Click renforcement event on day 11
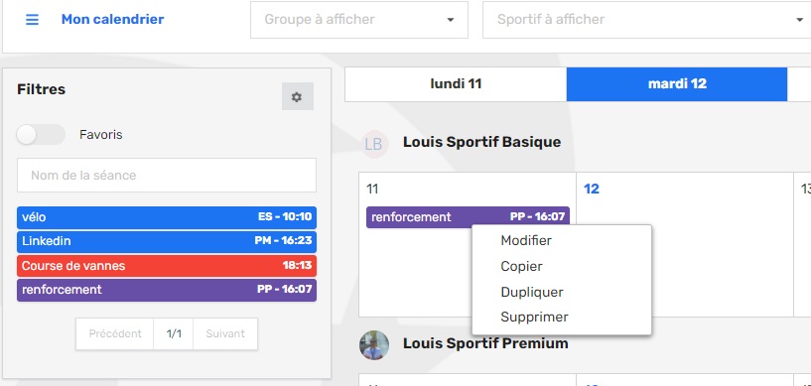811x386 pixels. (x=468, y=217)
